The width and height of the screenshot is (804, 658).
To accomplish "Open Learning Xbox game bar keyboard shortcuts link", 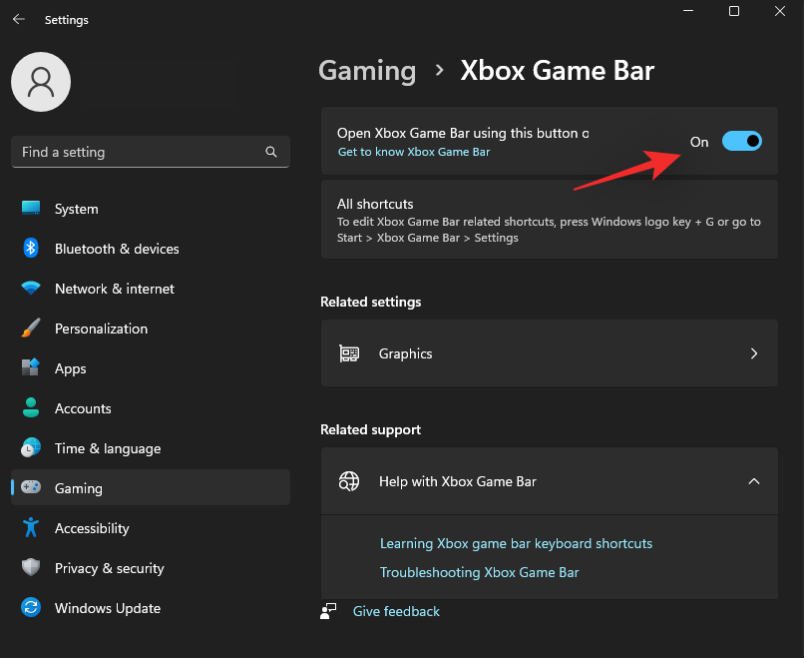I will click(516, 544).
